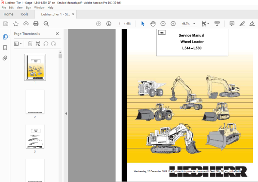This screenshot has width=258, height=182.
Task: Zoom in with the plus button
Action: 173,24
